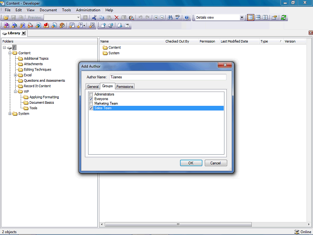Click the magnifier icon left of Undo
The width and height of the screenshot is (313, 235).
(131, 18)
